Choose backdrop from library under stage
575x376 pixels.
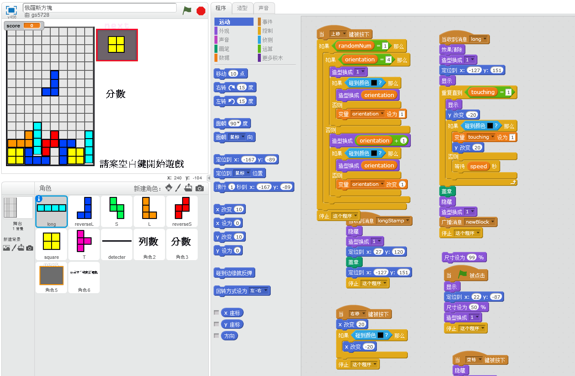(x=6, y=248)
